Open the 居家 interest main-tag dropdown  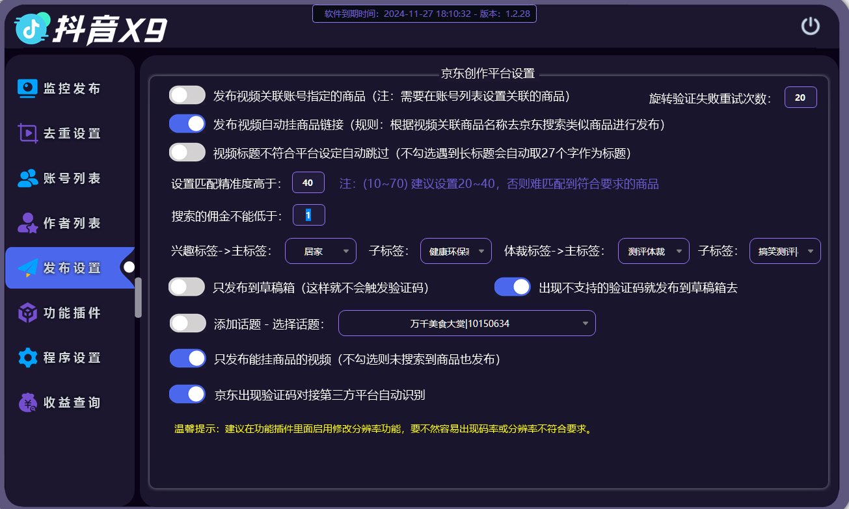click(321, 251)
